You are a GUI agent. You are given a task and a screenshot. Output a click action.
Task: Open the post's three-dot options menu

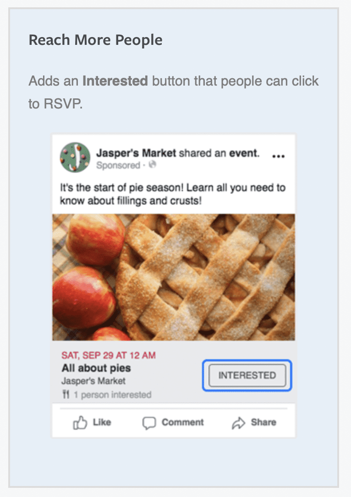coord(278,157)
